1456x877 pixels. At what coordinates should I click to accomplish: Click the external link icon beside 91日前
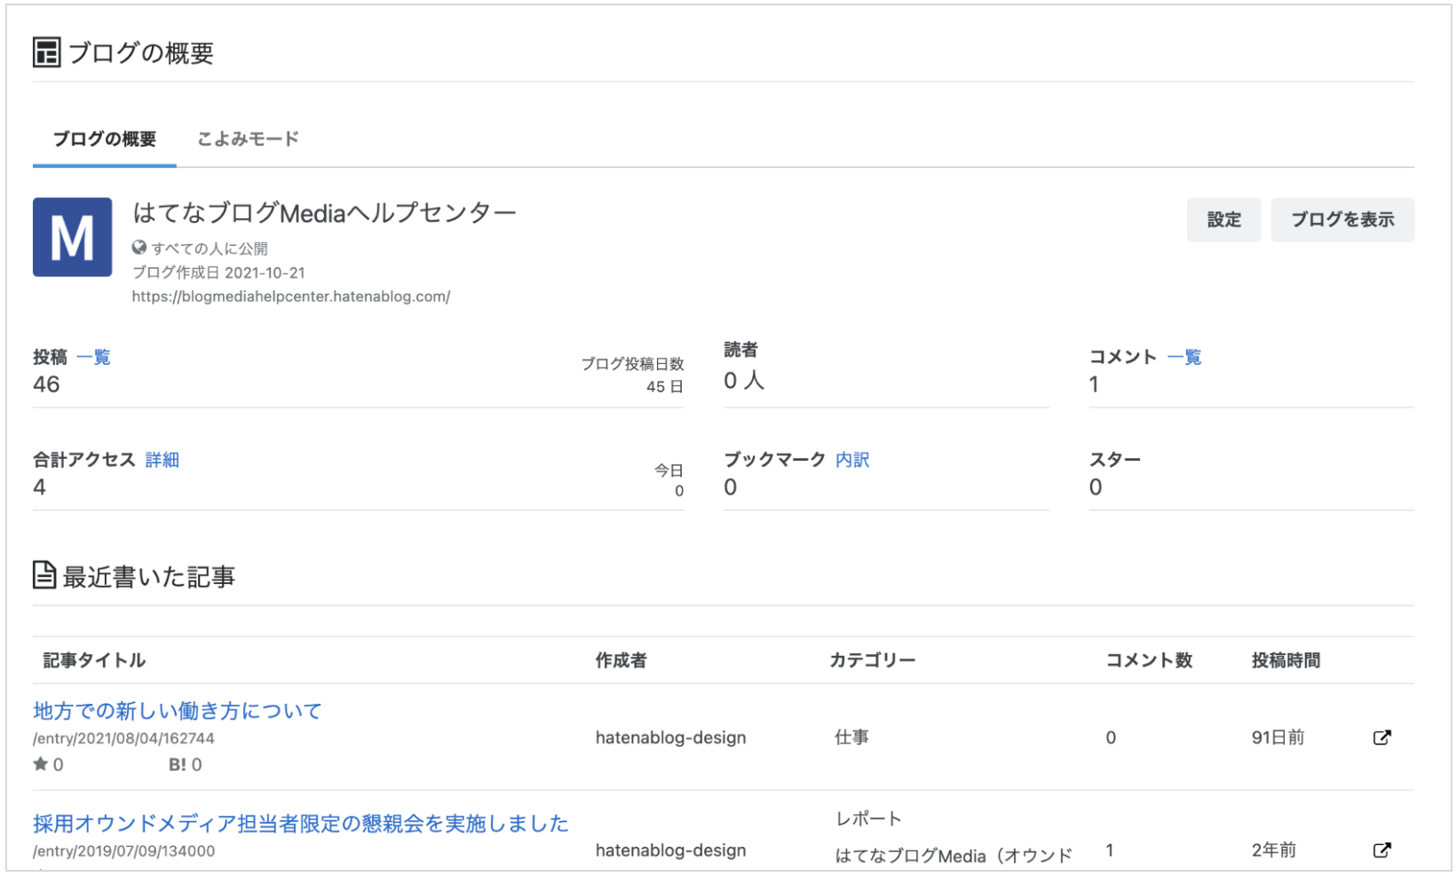1381,737
